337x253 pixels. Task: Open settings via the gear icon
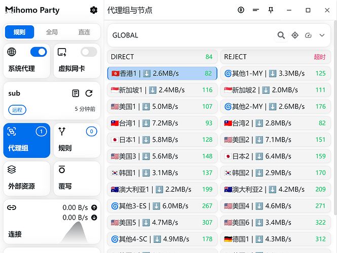[93, 10]
